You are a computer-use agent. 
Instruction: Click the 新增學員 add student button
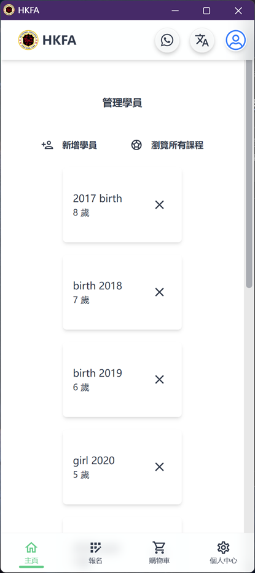(69, 145)
